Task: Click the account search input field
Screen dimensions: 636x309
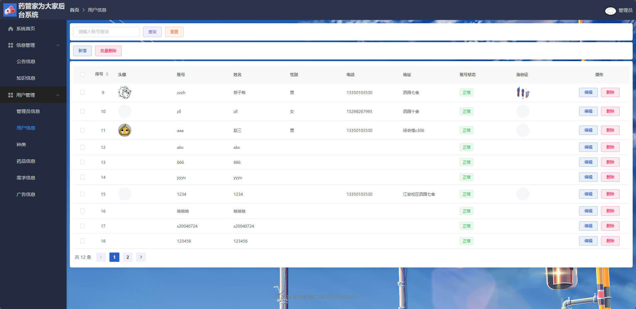Action: pyautogui.click(x=106, y=32)
